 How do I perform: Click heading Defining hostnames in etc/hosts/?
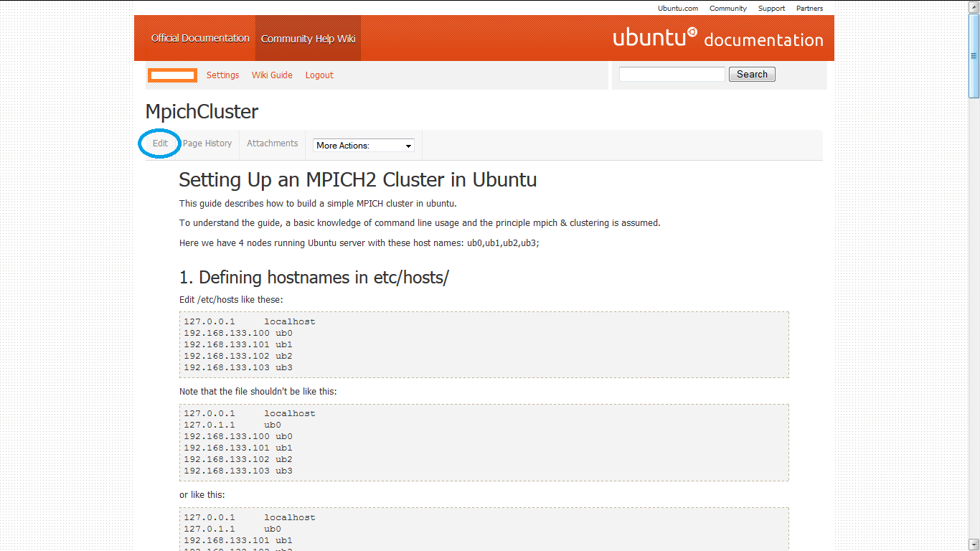314,278
